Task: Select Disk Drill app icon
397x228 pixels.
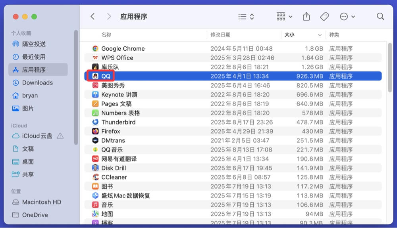Action: pyautogui.click(x=95, y=168)
